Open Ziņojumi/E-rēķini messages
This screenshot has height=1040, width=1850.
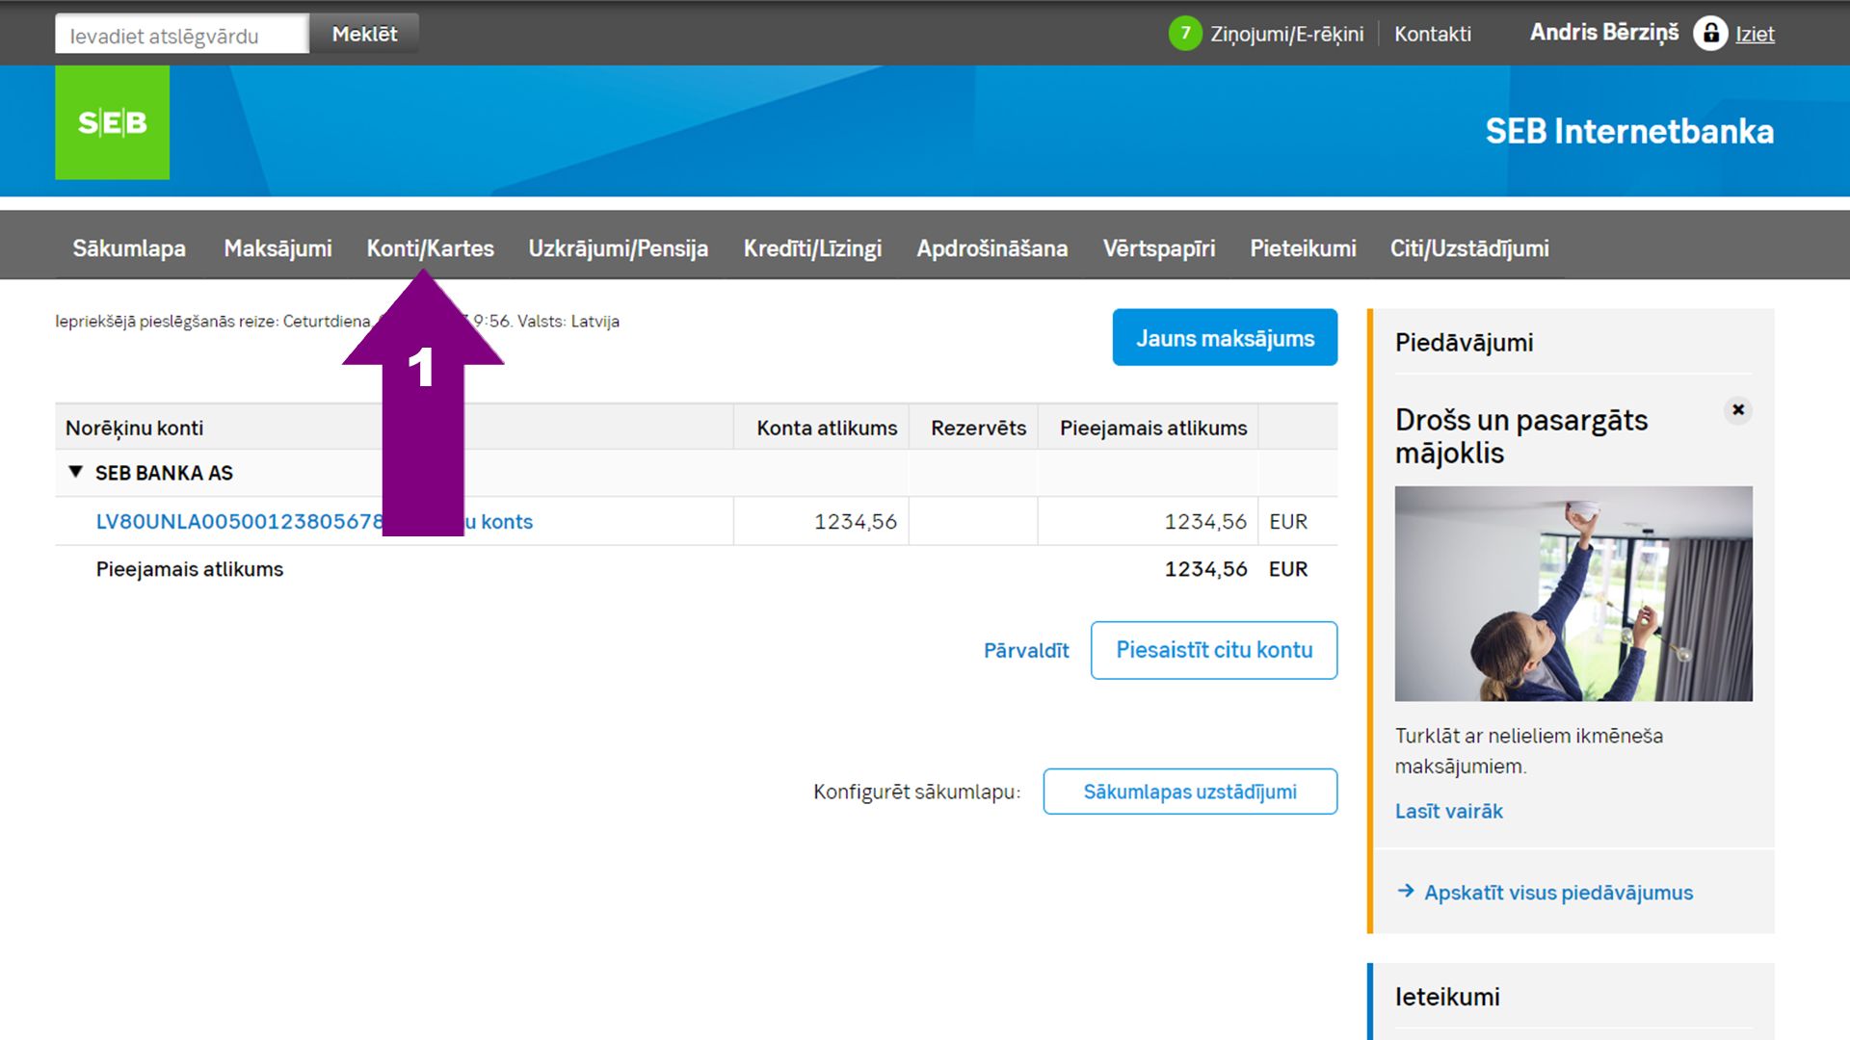1286,34
